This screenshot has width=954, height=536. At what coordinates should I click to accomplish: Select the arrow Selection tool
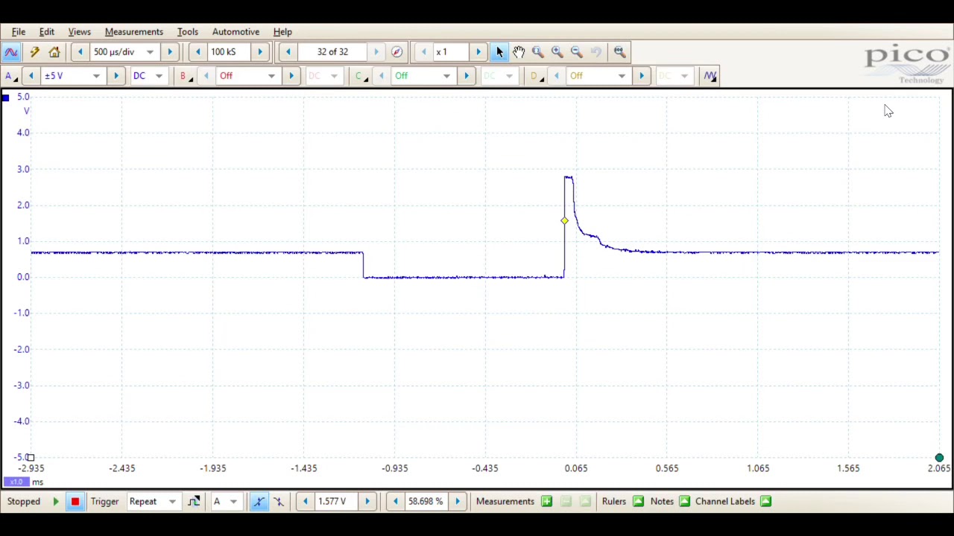(499, 52)
